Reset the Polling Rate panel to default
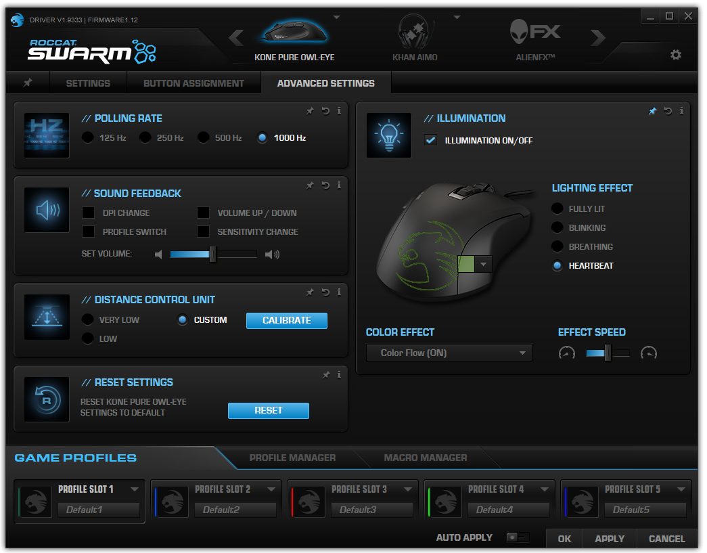The width and height of the screenshot is (707, 553). click(x=325, y=111)
